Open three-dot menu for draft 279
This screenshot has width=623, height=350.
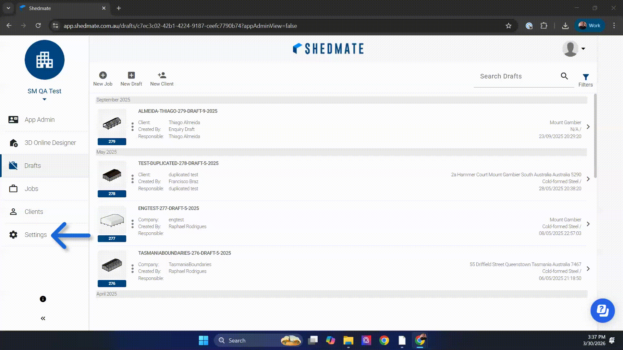point(132,127)
